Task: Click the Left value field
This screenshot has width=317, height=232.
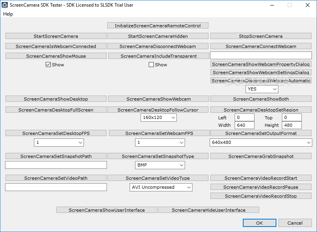Action: point(244,117)
